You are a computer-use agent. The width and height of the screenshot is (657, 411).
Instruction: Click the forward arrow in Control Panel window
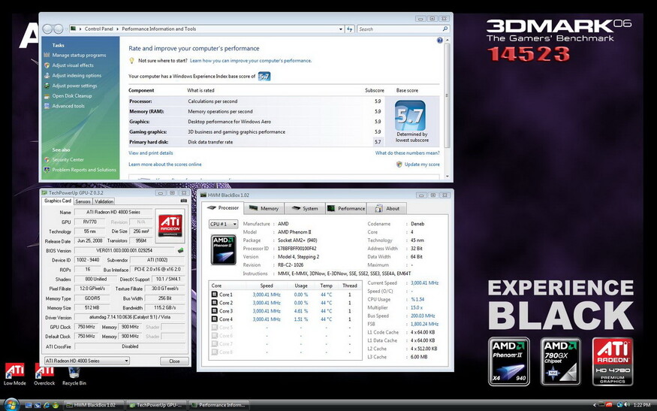pos(59,29)
